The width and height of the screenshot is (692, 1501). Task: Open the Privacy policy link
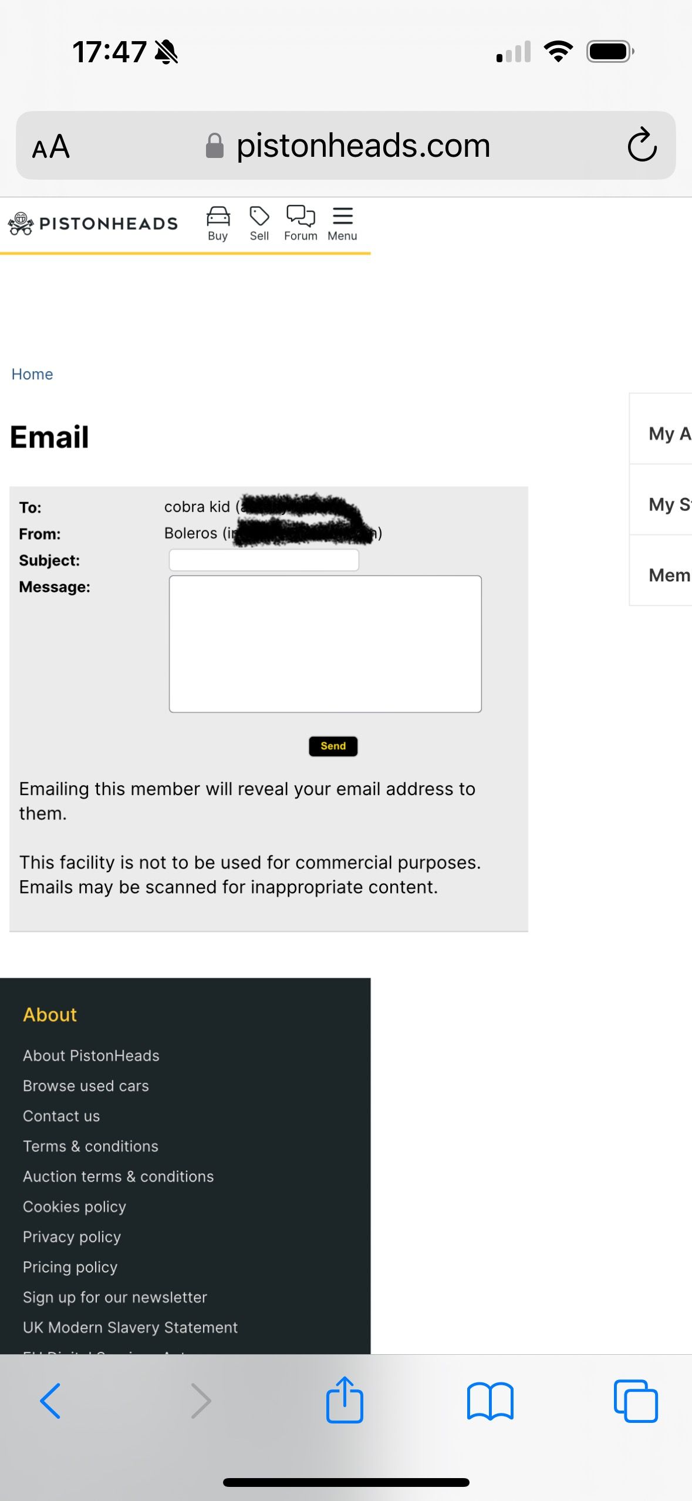pos(72,1237)
